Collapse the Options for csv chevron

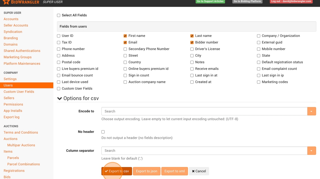pyautogui.click(x=59, y=98)
